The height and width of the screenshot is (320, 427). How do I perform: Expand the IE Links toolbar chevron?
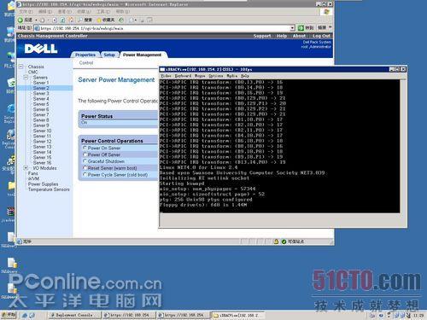click(330, 27)
